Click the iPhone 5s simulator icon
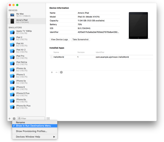Image resolution: width=164 pixels, height=142 pixels. 12,82
